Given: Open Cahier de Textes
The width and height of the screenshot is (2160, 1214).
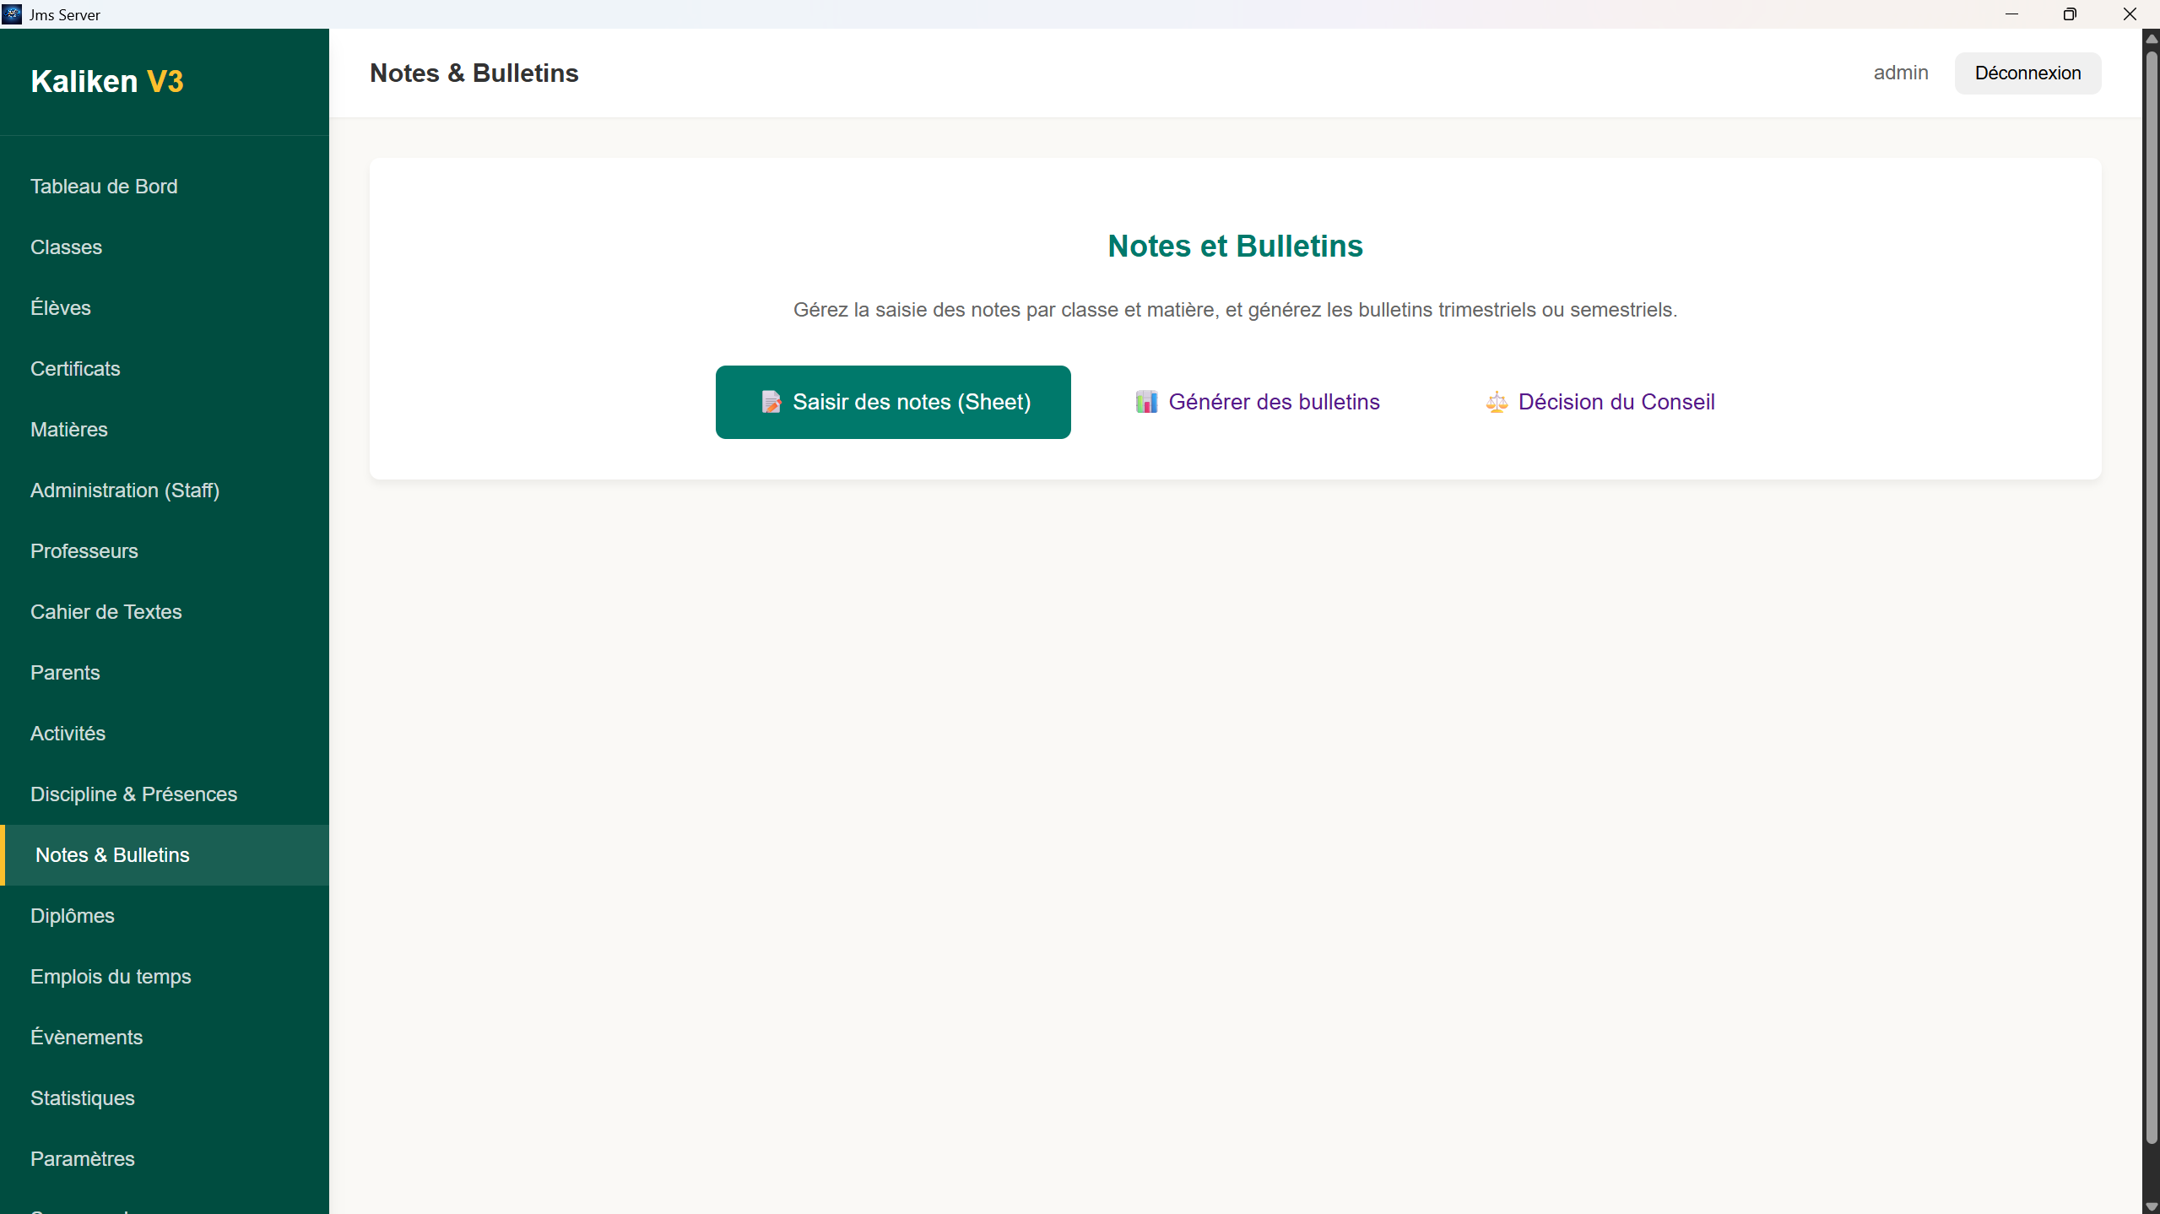Looking at the screenshot, I should 106,611.
